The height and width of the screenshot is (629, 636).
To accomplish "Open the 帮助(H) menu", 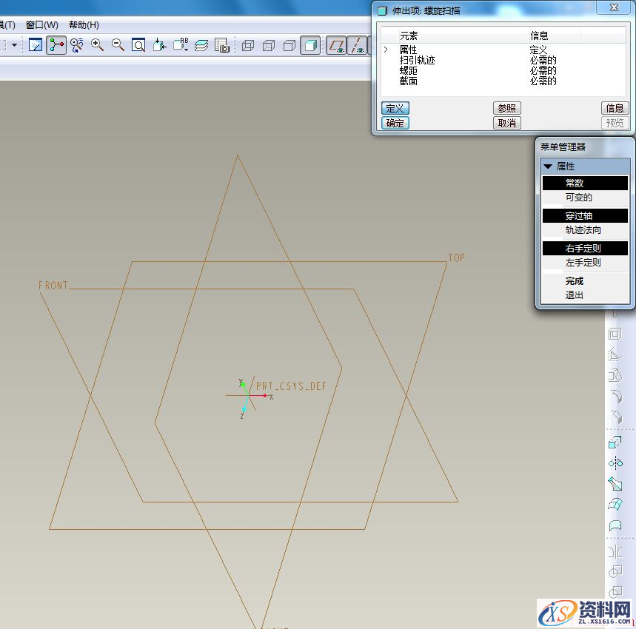I will click(x=84, y=24).
